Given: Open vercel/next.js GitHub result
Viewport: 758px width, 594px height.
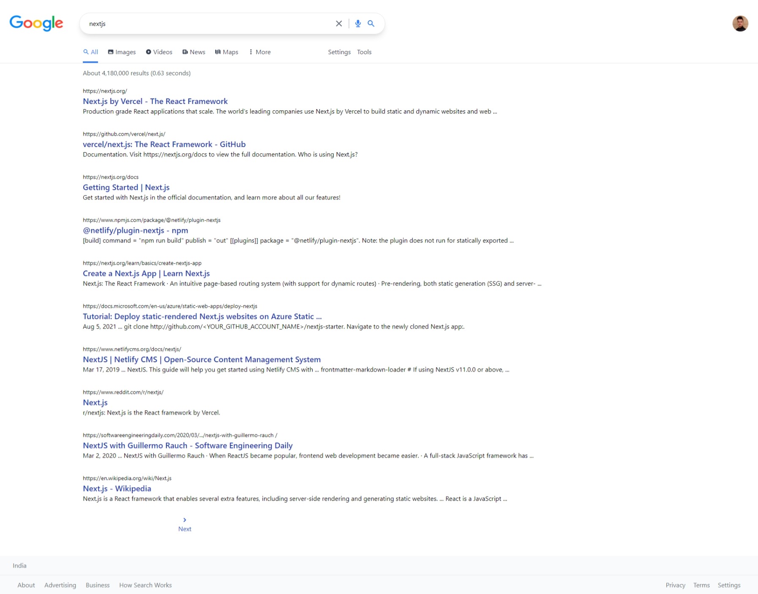Looking at the screenshot, I should tap(164, 144).
